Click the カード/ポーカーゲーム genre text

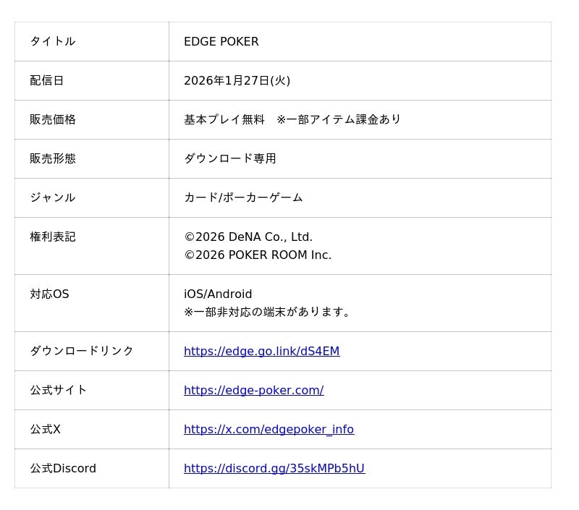pyautogui.click(x=243, y=197)
